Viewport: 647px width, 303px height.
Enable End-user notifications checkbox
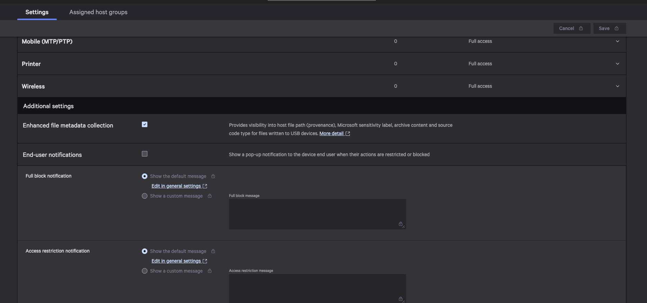145,154
